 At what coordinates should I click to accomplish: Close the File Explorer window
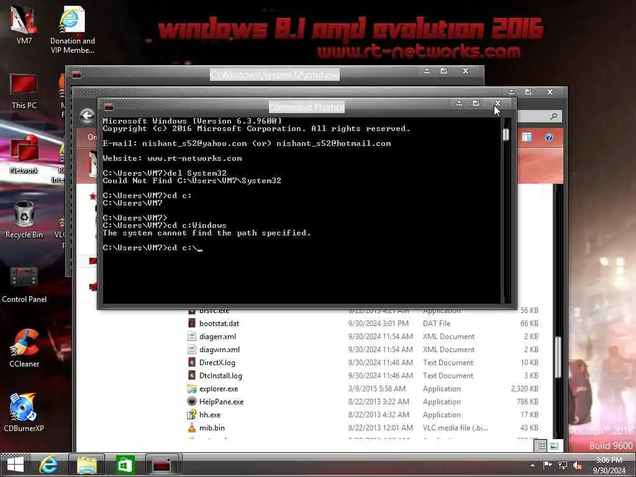550,92
